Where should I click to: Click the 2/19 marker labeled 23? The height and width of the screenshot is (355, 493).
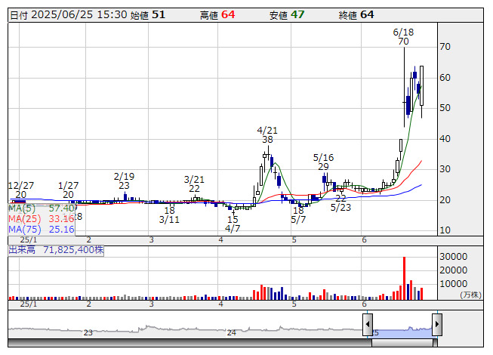124,181
